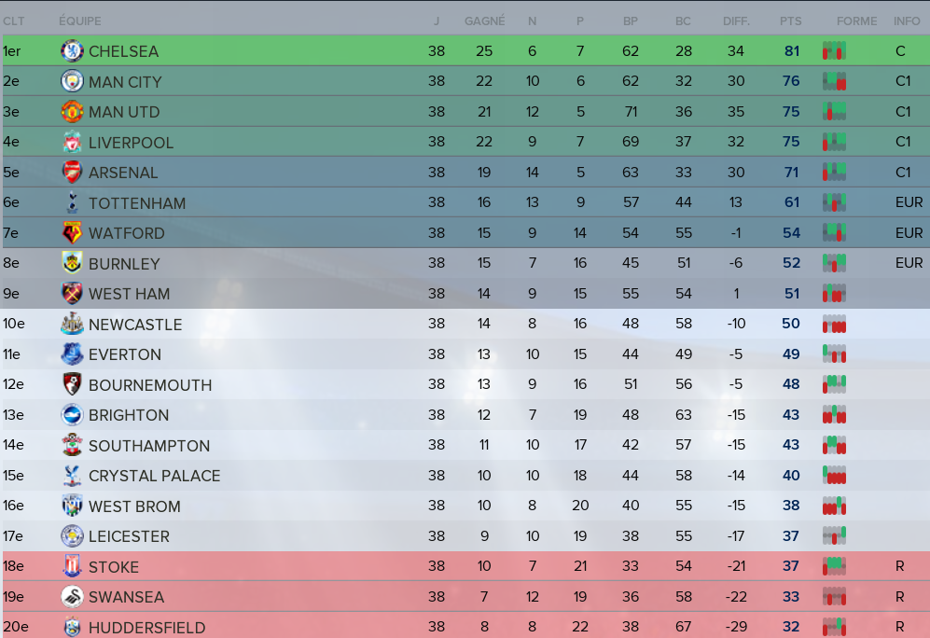Click the Watford club crest

[72, 232]
